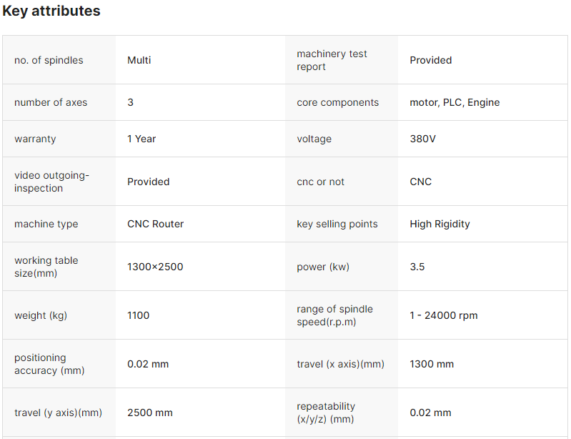571x439 pixels.
Task: Select the "motor, PLC, Engine" value
Action: [455, 102]
